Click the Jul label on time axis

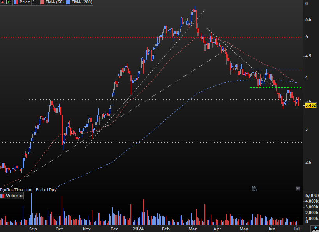[297, 229]
